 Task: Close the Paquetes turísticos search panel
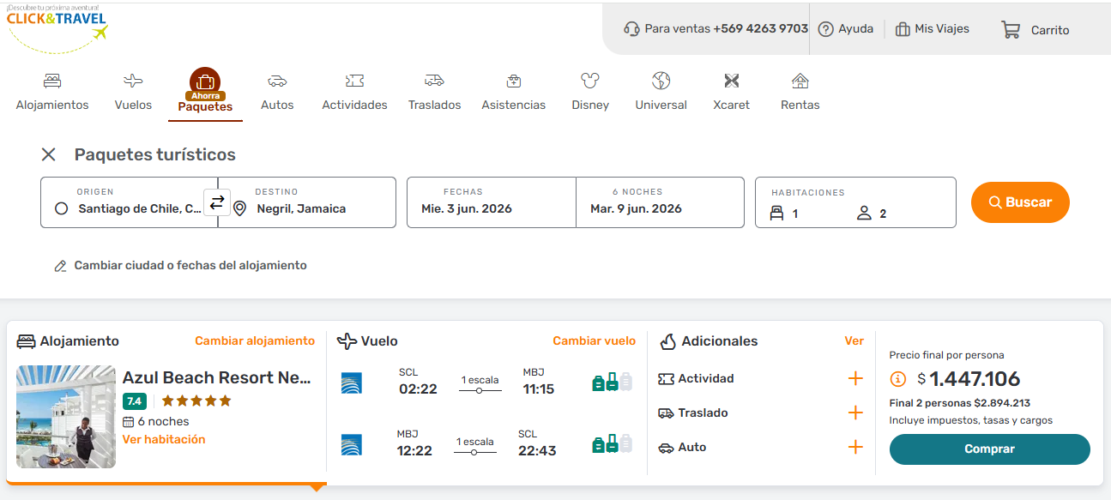pyautogui.click(x=49, y=154)
